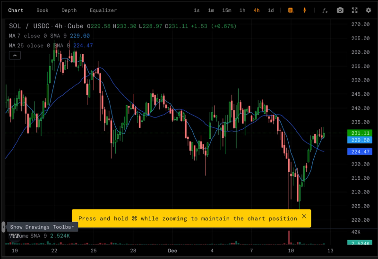Click the tall red volume bar
Screen dimensions: 378x259
(289, 238)
